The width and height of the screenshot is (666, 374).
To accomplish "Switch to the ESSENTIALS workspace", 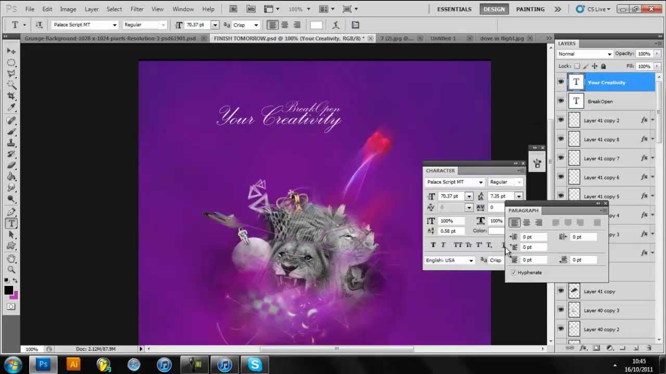I will click(x=454, y=9).
